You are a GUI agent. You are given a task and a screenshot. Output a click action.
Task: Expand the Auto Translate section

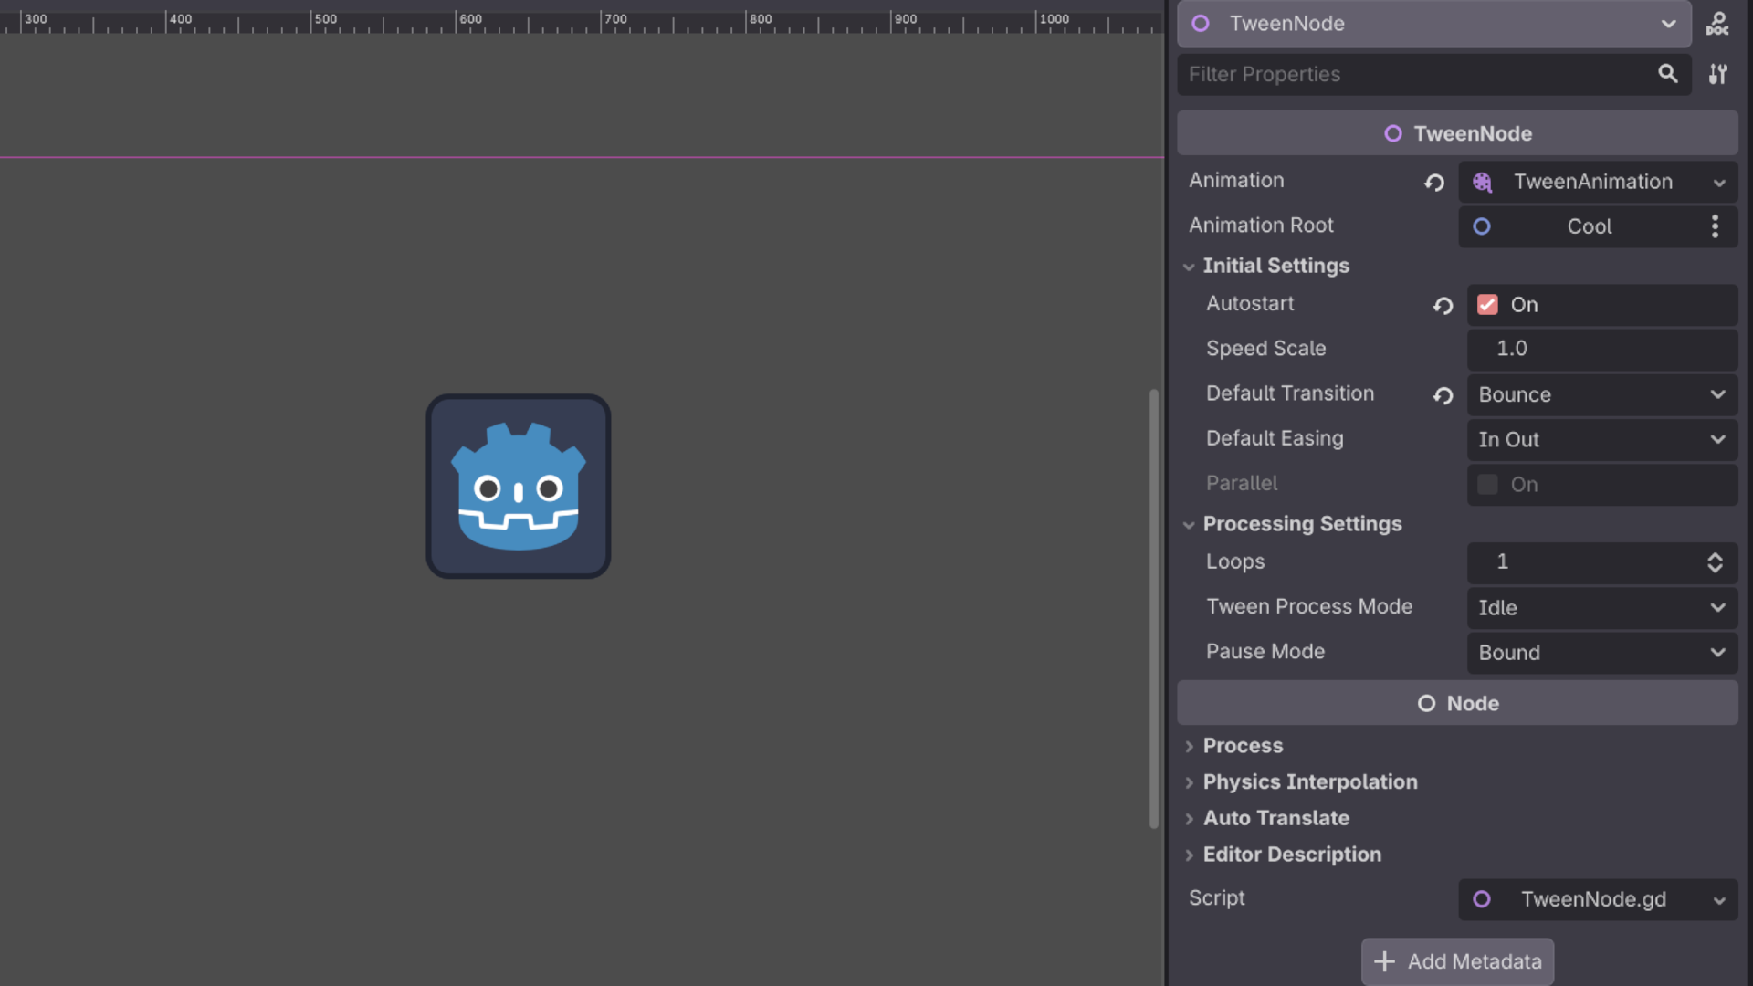pos(1275,819)
